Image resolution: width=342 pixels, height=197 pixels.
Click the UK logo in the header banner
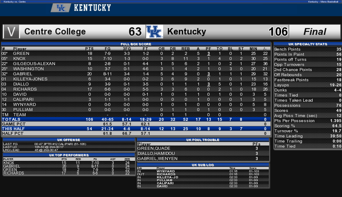[60, 8]
